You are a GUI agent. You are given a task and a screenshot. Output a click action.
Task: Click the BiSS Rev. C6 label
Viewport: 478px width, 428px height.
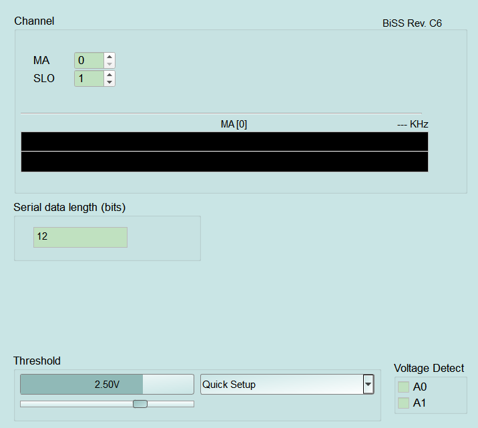(x=412, y=23)
